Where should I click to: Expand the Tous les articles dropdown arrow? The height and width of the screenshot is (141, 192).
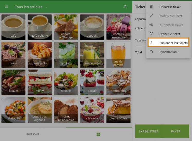click(46, 7)
